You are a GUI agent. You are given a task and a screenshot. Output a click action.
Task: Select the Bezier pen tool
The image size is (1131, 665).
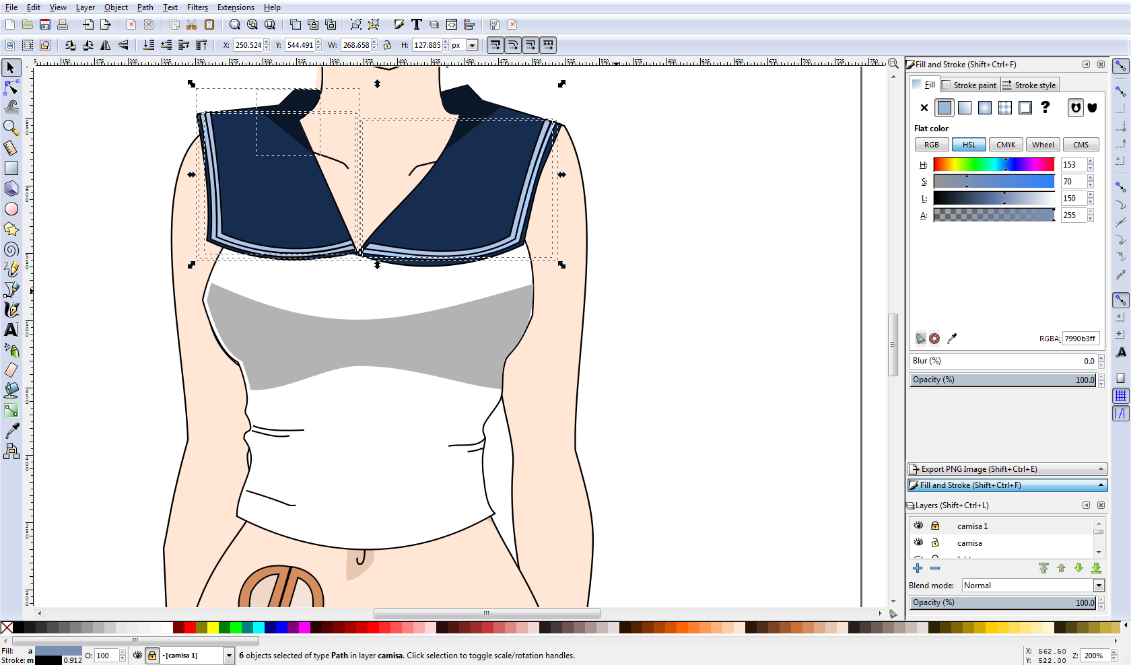coord(11,289)
